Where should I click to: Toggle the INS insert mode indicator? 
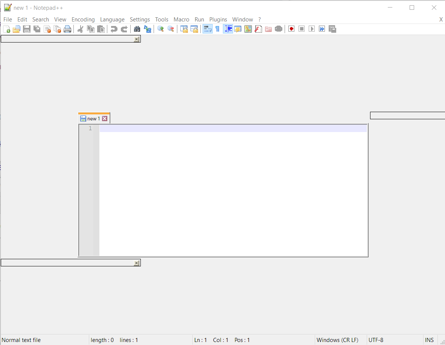click(430, 340)
